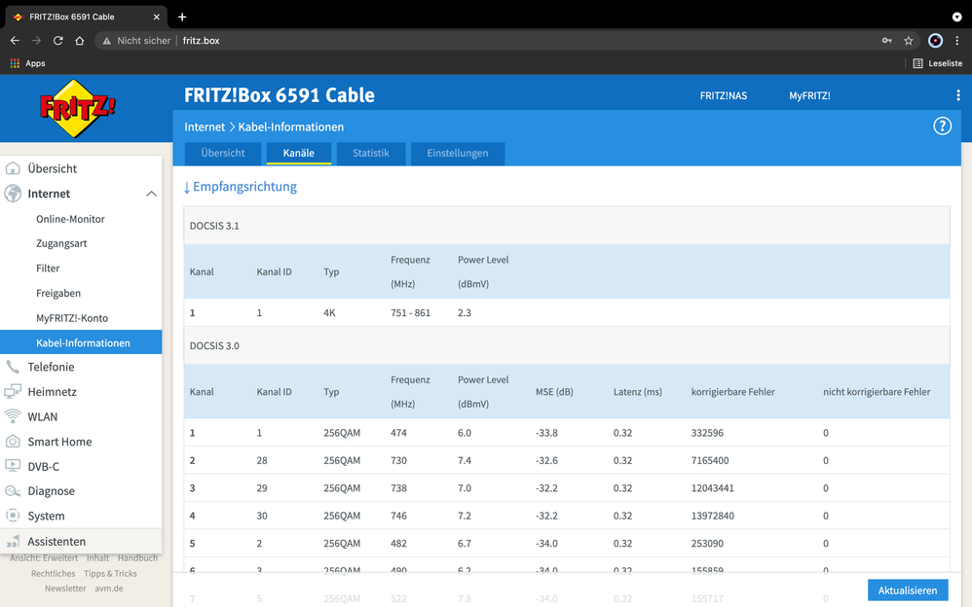Image resolution: width=972 pixels, height=607 pixels.
Task: Switch to the Statistik tab
Action: [370, 154]
